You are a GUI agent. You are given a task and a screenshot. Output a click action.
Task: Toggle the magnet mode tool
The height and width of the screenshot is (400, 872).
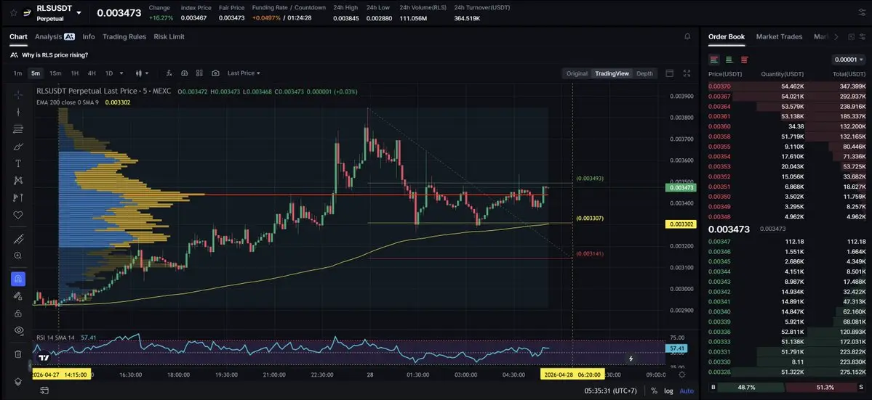pos(18,279)
